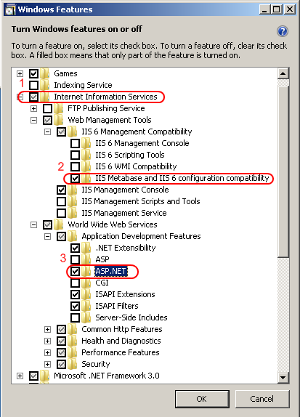Viewport: 300px width, 417px height.
Task: Collapse the Web Management Tools node
Action: [x=33, y=120]
